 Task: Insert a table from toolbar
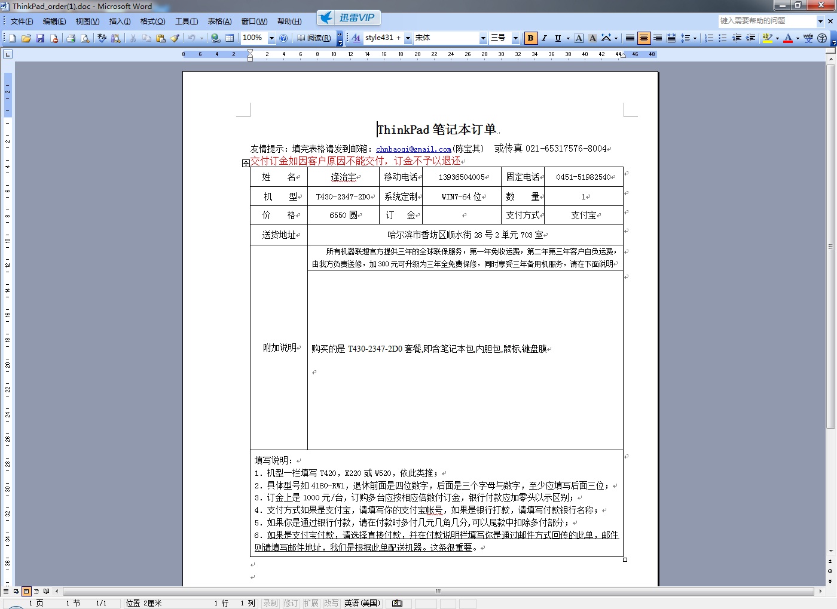[230, 38]
